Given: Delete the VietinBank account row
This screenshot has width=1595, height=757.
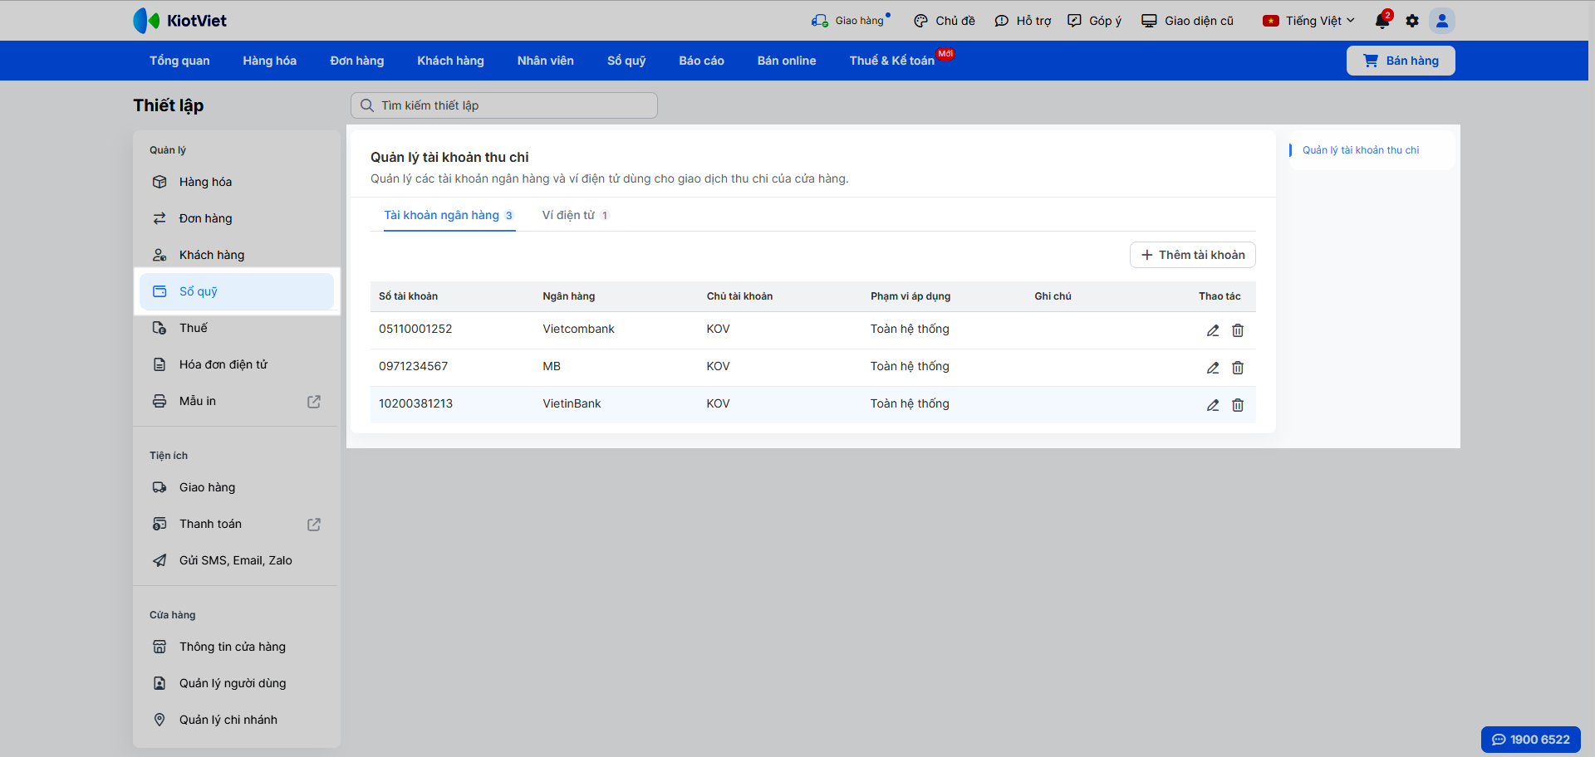Looking at the screenshot, I should (x=1238, y=405).
